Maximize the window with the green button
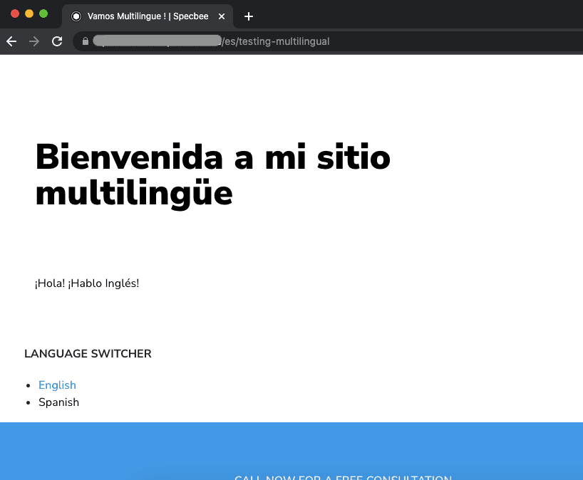 [x=43, y=14]
